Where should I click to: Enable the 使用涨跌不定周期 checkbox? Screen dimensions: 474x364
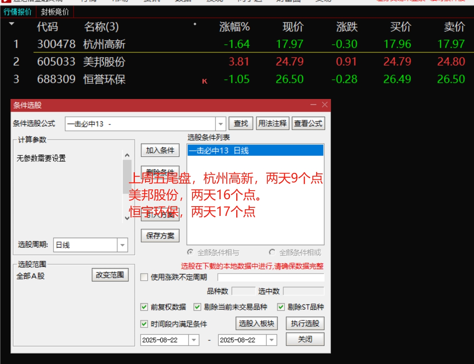[144, 277]
